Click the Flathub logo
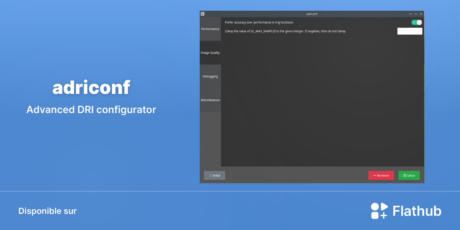 point(406,211)
